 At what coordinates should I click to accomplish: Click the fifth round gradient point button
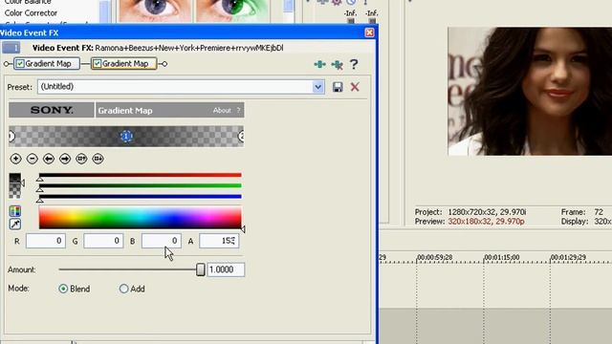click(x=81, y=159)
